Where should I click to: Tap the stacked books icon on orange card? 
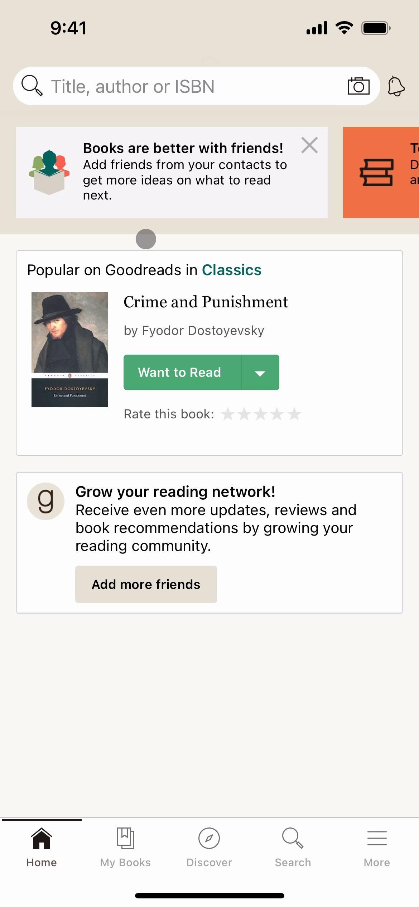tap(376, 172)
